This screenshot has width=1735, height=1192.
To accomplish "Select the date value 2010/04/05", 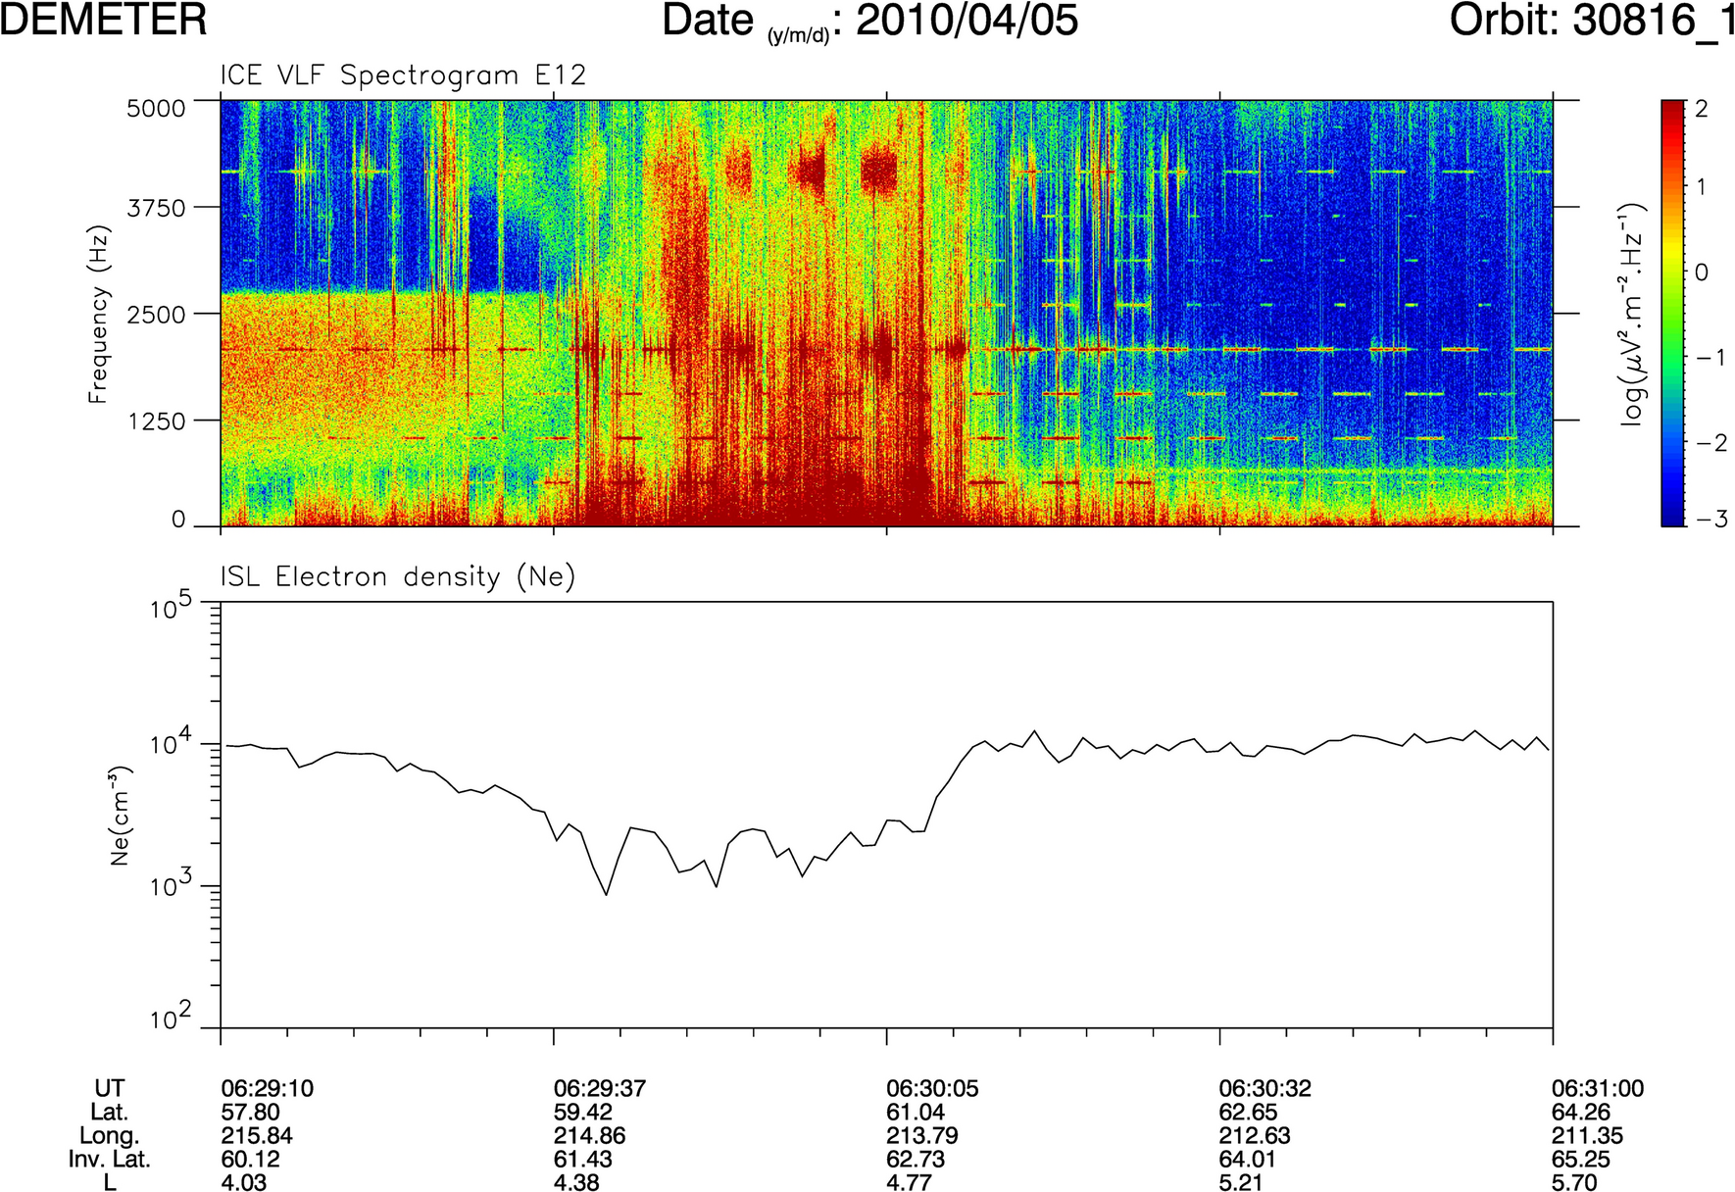I will [967, 20].
